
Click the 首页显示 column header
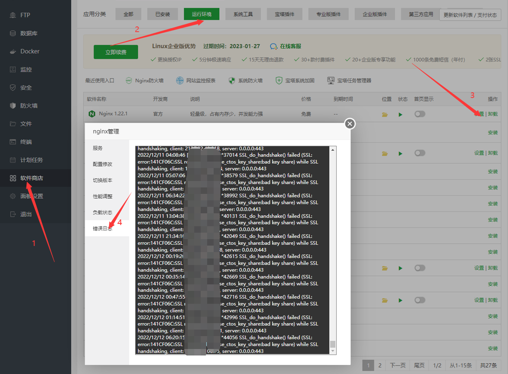[x=424, y=99]
